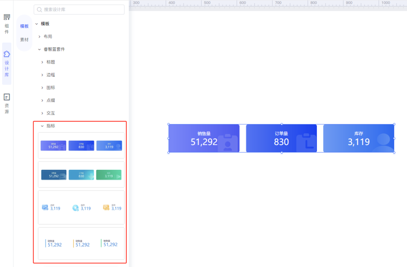Expand the 布局 tree node
Screen dimensions: 407x267
tap(40, 37)
